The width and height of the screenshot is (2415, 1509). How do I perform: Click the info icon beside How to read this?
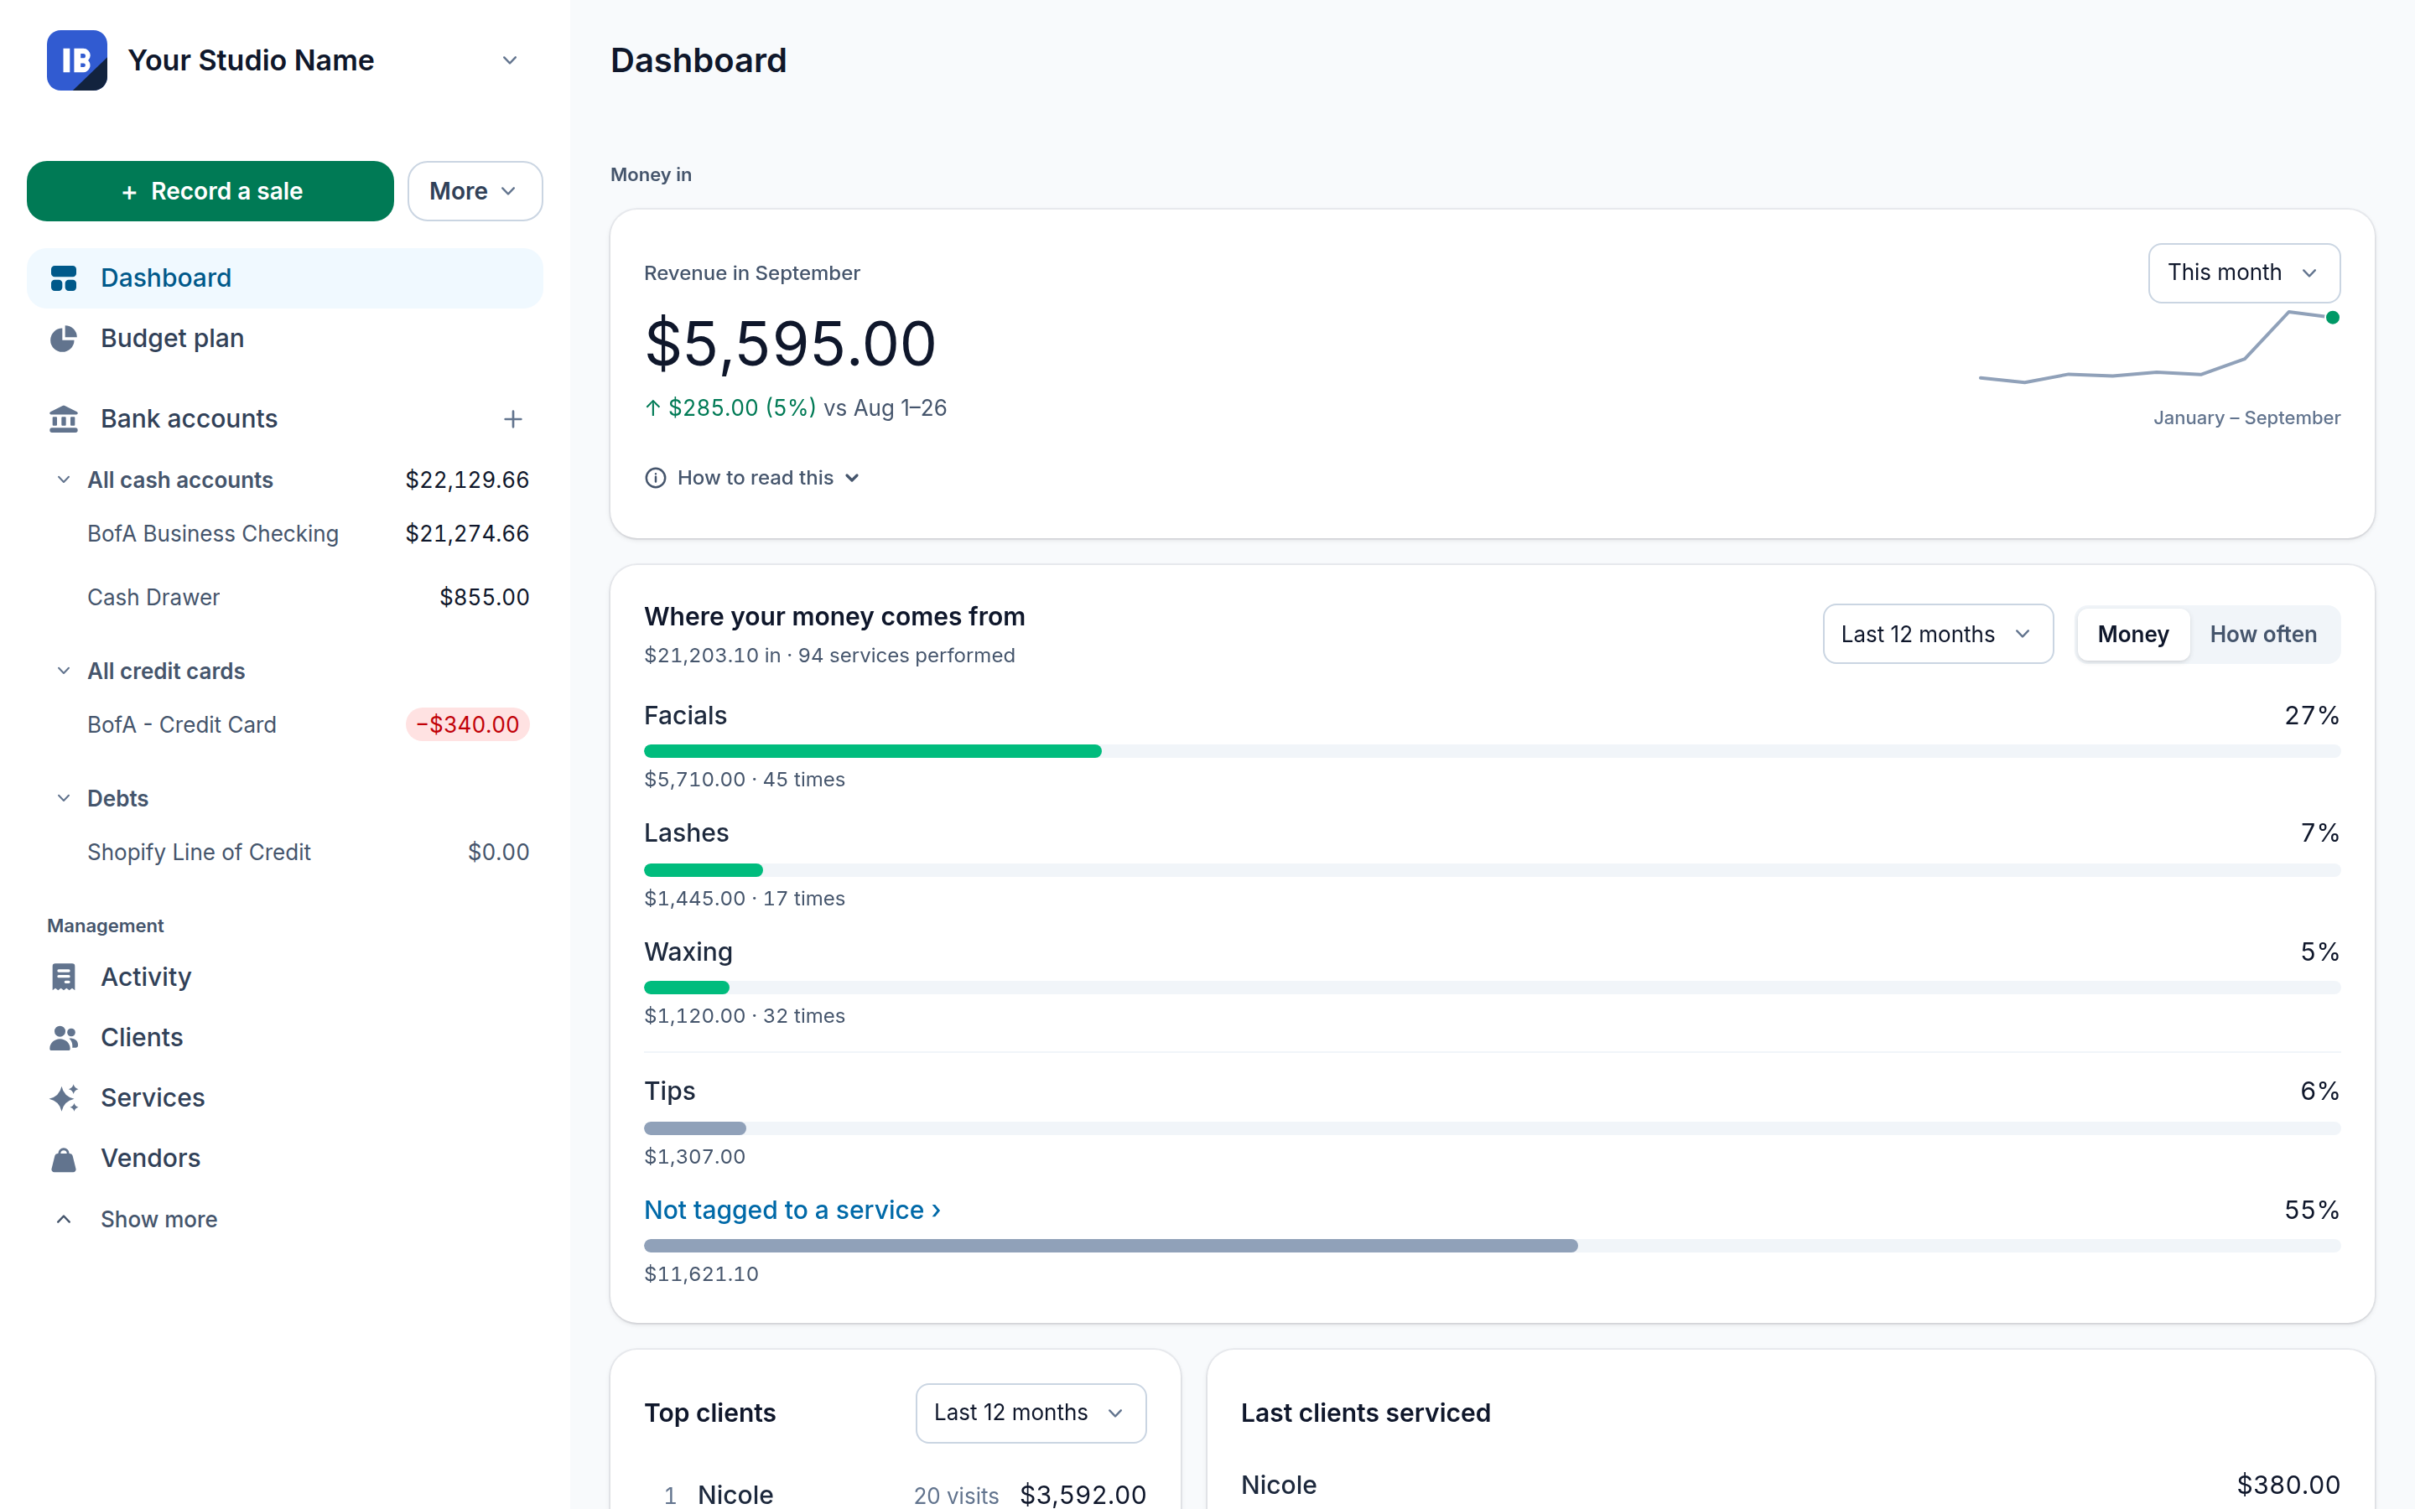656,478
